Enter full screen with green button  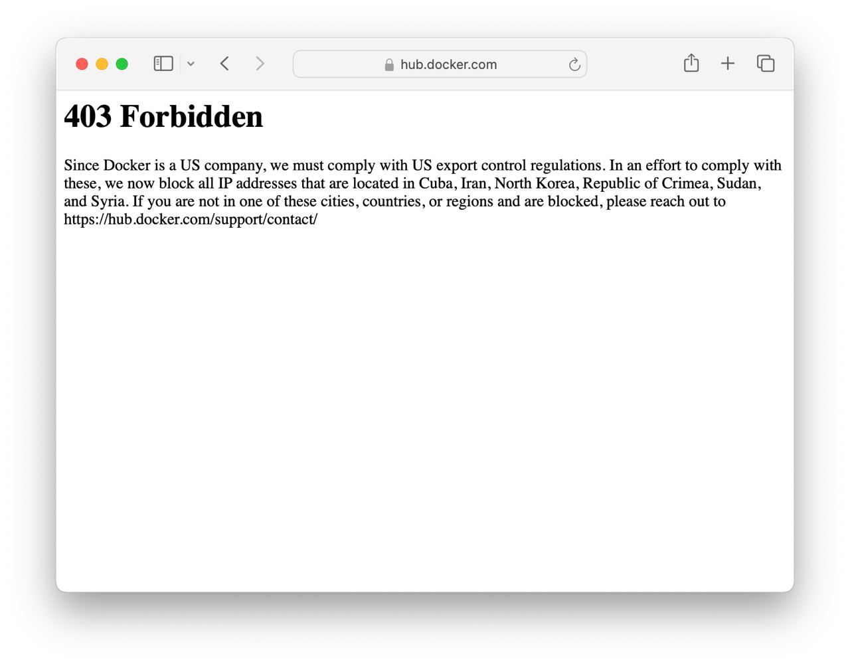[x=122, y=64]
